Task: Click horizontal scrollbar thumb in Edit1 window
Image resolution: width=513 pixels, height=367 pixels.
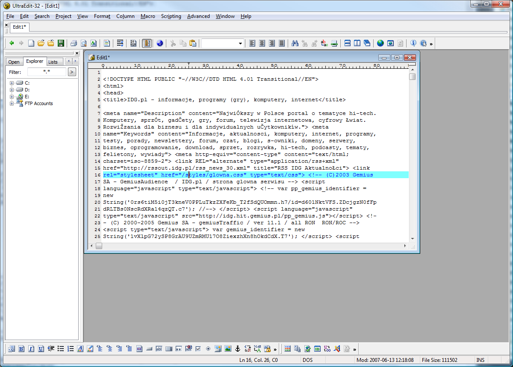Action: (x=99, y=246)
